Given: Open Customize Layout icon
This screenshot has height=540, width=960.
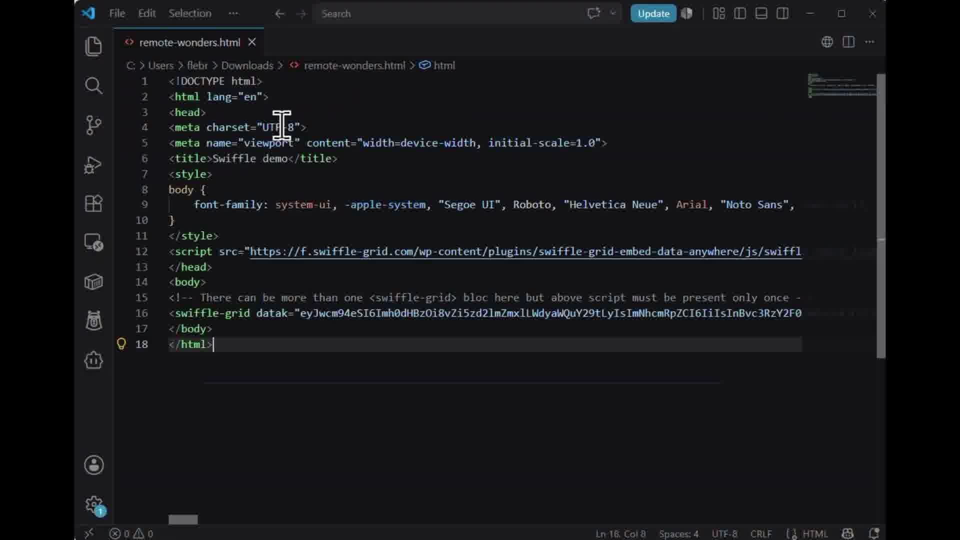Looking at the screenshot, I should pyautogui.click(x=719, y=13).
